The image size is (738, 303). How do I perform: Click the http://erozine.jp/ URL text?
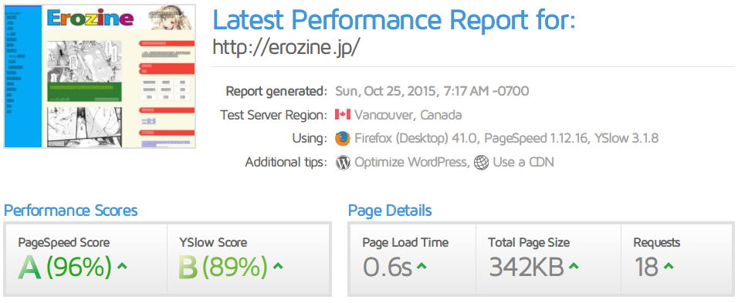[x=286, y=47]
